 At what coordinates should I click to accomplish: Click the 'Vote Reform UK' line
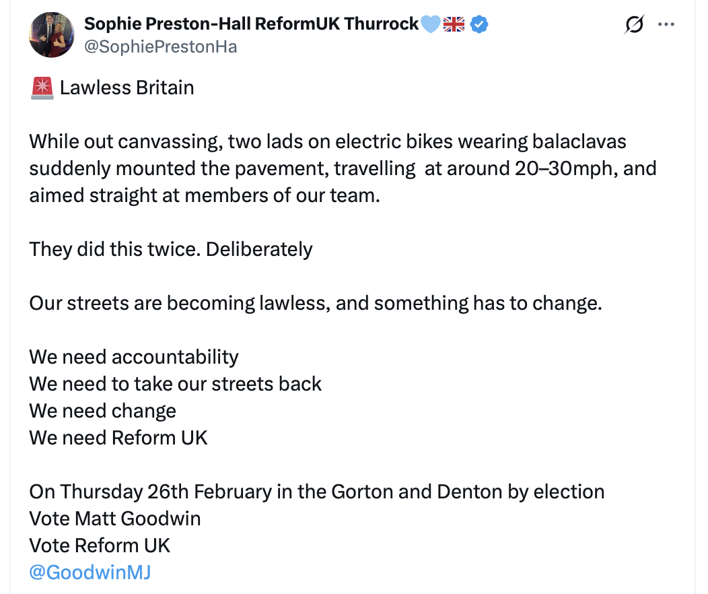(x=100, y=546)
